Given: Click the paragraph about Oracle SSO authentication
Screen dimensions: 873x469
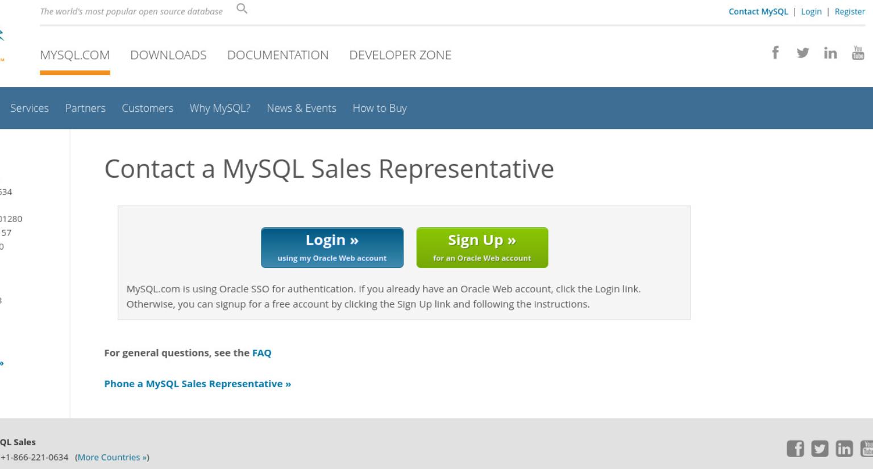Looking at the screenshot, I should [x=383, y=296].
